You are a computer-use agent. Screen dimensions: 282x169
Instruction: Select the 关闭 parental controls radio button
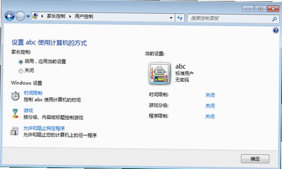pyautogui.click(x=21, y=71)
